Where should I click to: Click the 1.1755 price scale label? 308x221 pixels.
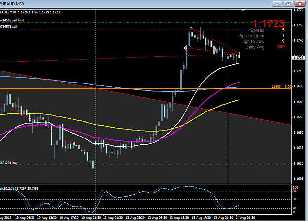[x=298, y=25]
